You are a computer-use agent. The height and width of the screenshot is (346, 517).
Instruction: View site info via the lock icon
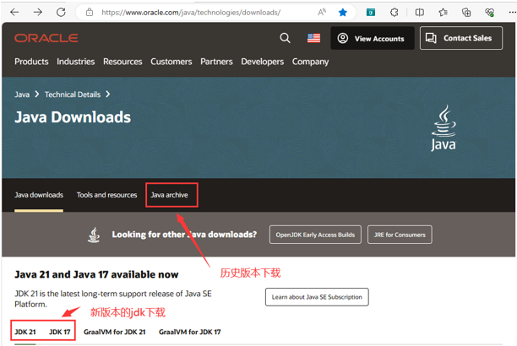[x=90, y=13]
